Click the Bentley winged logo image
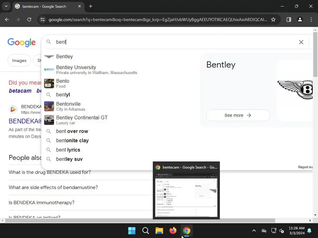 [x=295, y=90]
